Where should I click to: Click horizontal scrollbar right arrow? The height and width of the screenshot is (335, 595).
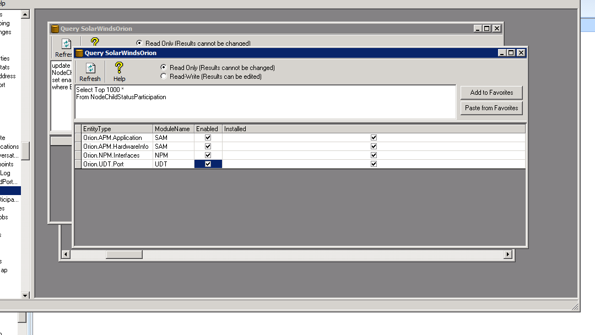click(508, 254)
